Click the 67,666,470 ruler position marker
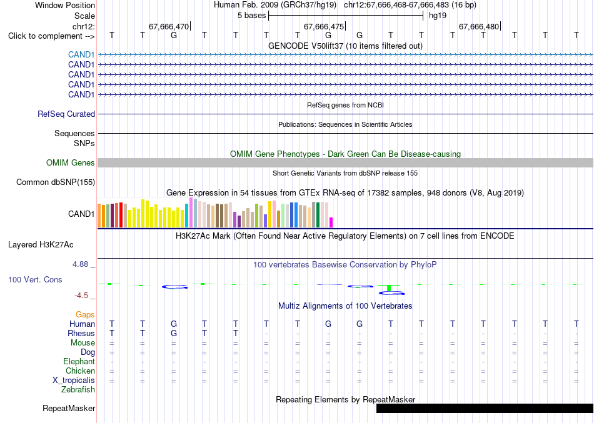Image resolution: width=594 pixels, height=423 pixels. coord(169,26)
